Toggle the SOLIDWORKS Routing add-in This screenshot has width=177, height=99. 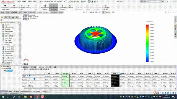tap(45, 7)
